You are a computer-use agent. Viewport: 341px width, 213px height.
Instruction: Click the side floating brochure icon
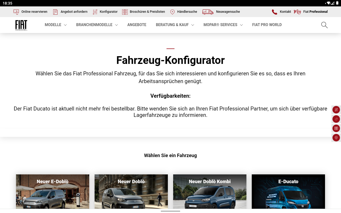click(x=336, y=128)
